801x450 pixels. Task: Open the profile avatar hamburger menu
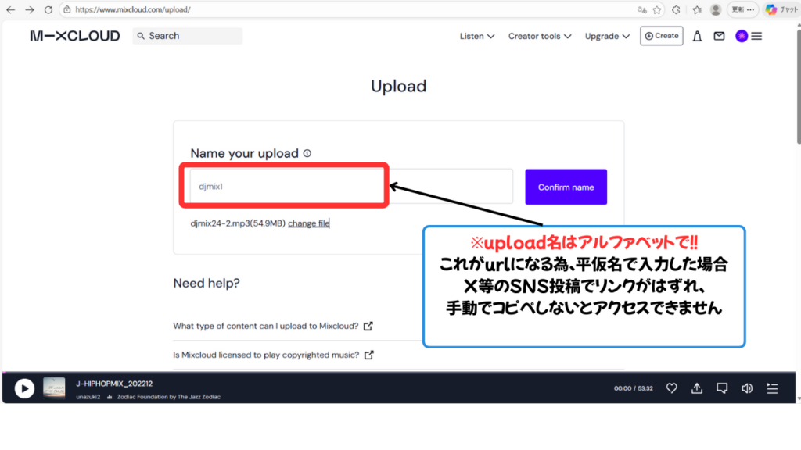point(749,36)
